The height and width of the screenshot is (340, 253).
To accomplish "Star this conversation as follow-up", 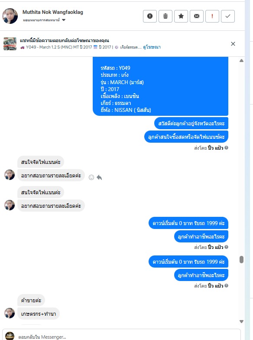I will coord(181,16).
